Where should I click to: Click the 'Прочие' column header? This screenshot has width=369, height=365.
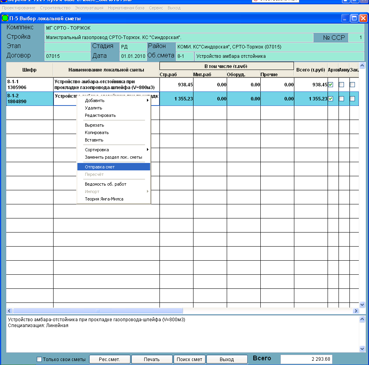tap(277, 74)
